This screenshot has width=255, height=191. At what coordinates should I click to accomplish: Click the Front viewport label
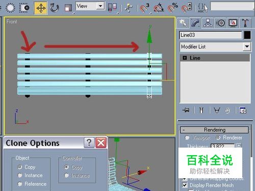pos(12,21)
